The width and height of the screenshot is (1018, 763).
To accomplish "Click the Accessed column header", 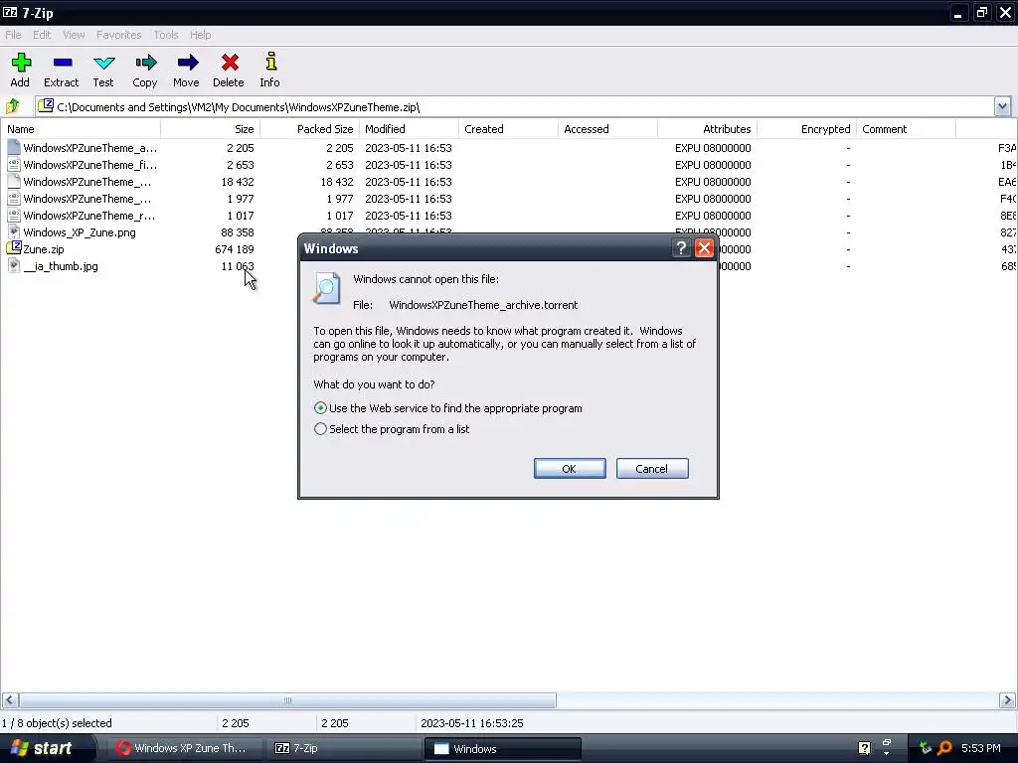I will 607,129.
